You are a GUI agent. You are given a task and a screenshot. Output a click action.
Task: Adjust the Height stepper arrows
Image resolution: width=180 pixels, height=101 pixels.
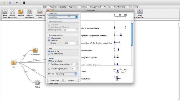pos(77,43)
